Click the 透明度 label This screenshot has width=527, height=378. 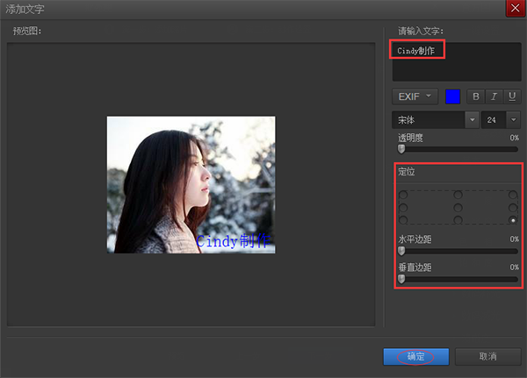pyautogui.click(x=410, y=138)
